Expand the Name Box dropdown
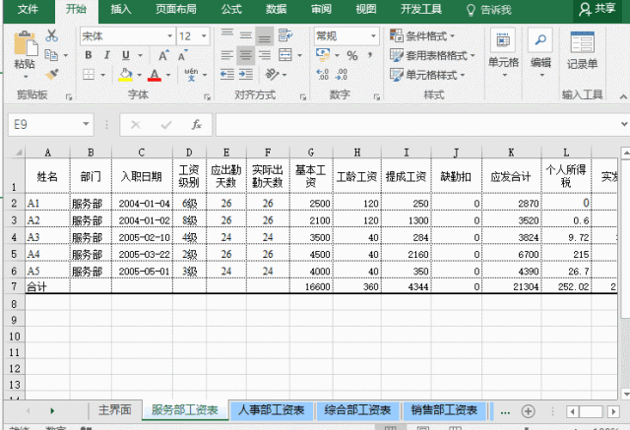 point(86,124)
